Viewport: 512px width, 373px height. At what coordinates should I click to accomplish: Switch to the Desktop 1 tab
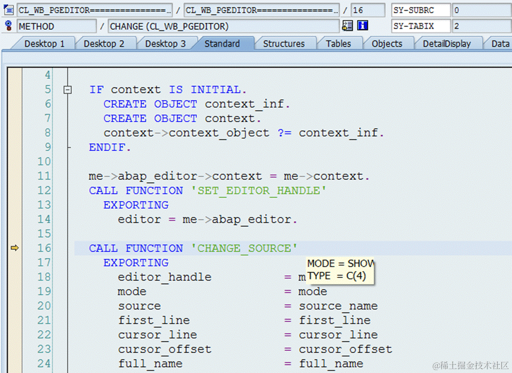click(44, 44)
